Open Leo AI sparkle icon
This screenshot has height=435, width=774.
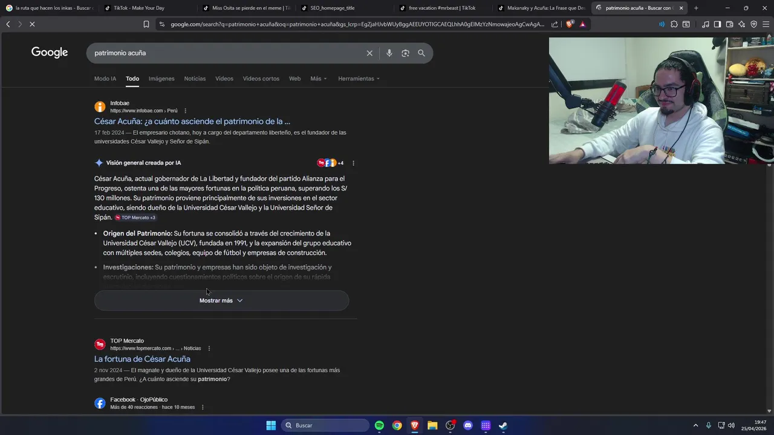741,24
